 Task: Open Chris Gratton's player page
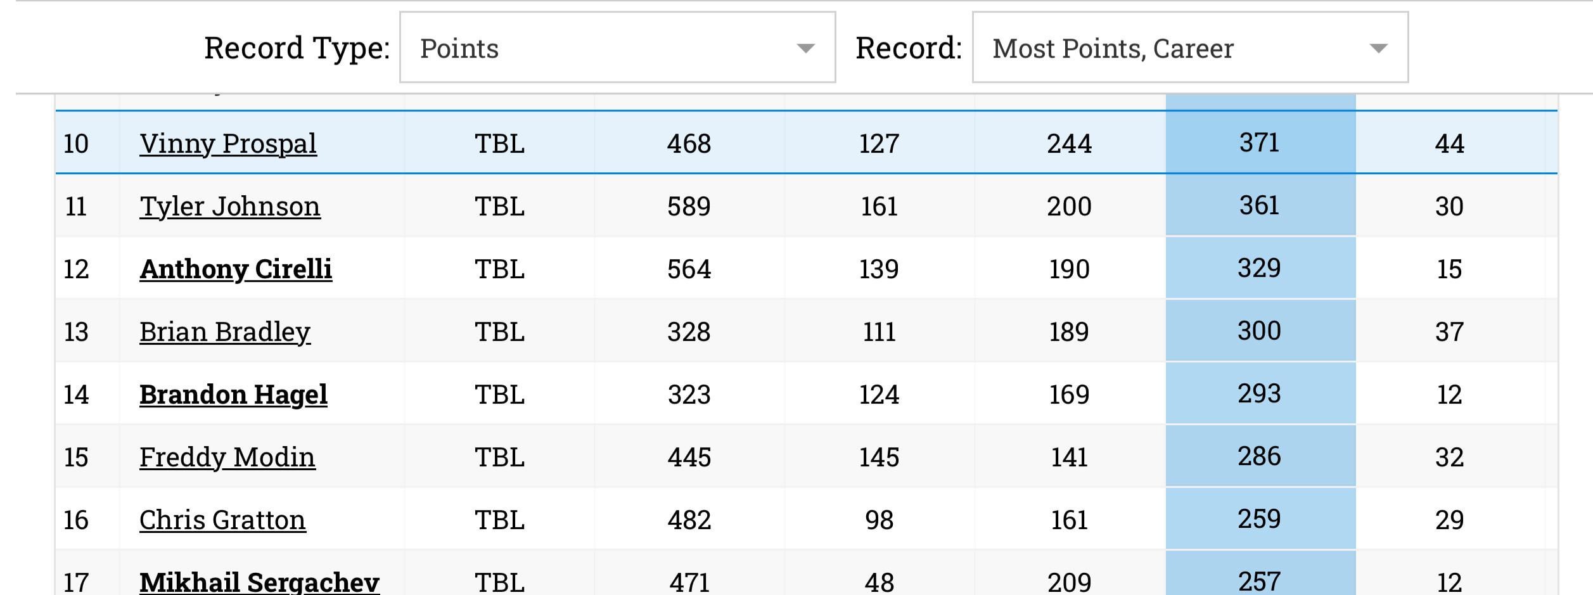pyautogui.click(x=222, y=520)
